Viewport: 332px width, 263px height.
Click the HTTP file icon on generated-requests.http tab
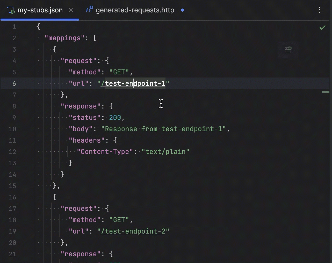(89, 9)
